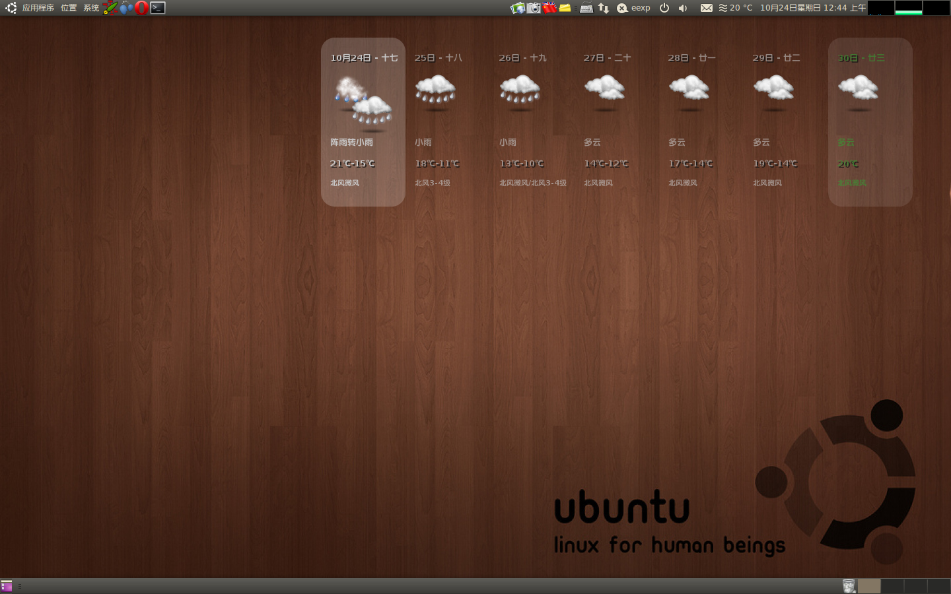
Task: Click the show desktop button in bottom panel
Action: 7,586
